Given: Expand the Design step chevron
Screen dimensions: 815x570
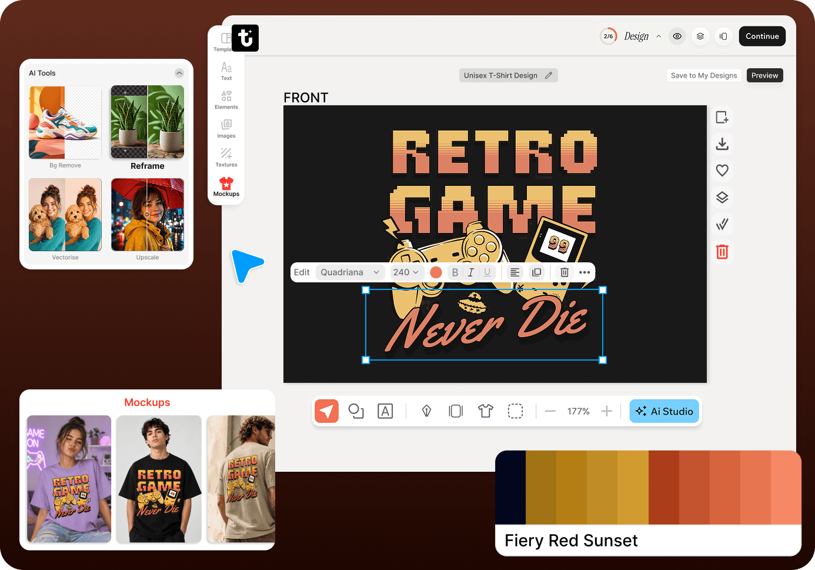Looking at the screenshot, I should coord(659,36).
